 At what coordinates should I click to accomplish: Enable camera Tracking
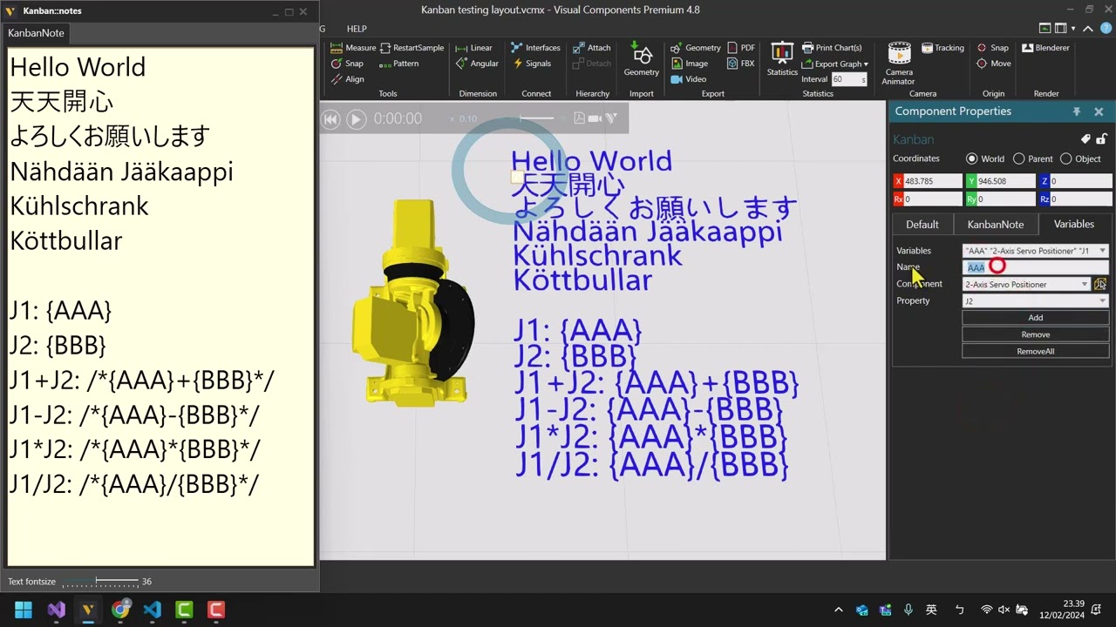pyautogui.click(x=942, y=48)
